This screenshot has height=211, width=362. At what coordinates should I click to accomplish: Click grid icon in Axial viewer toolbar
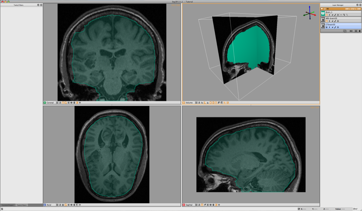click(68, 205)
